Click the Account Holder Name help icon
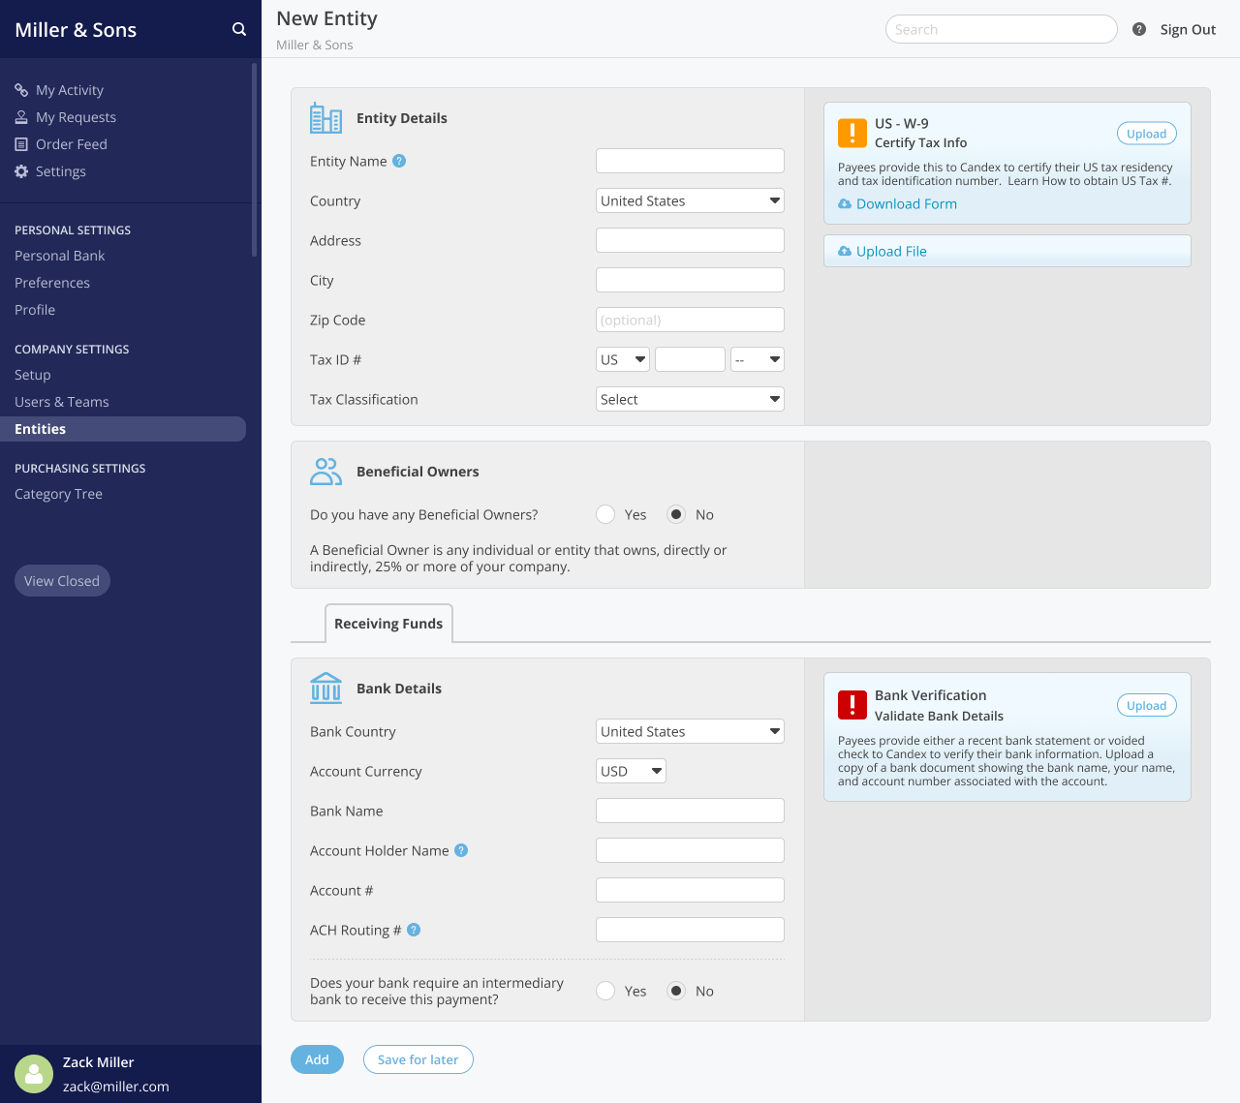This screenshot has width=1240, height=1103. tap(461, 850)
